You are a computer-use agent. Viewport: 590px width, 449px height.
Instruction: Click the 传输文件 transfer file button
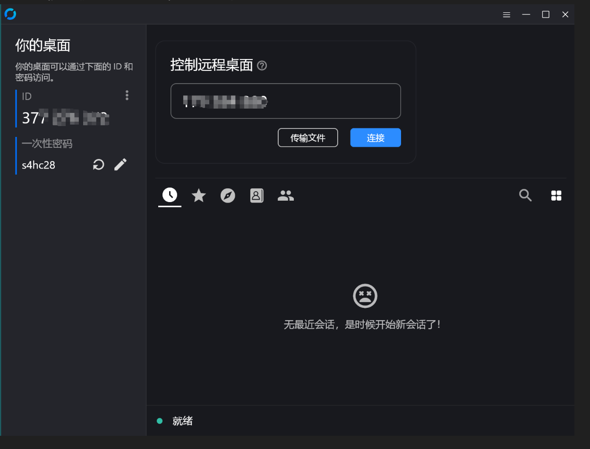308,138
